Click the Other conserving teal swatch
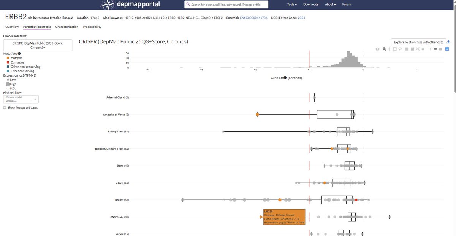This screenshot has height=236, width=456. pos(8,71)
